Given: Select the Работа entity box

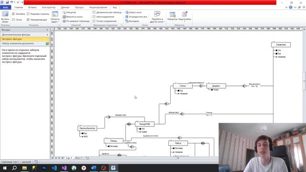Looking at the screenshot, I should [178, 143].
